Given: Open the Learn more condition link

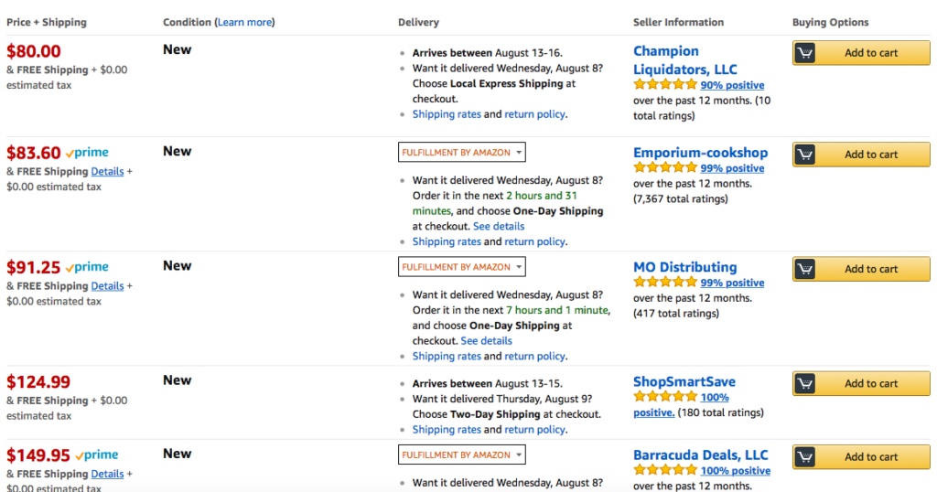Looking at the screenshot, I should 244,22.
